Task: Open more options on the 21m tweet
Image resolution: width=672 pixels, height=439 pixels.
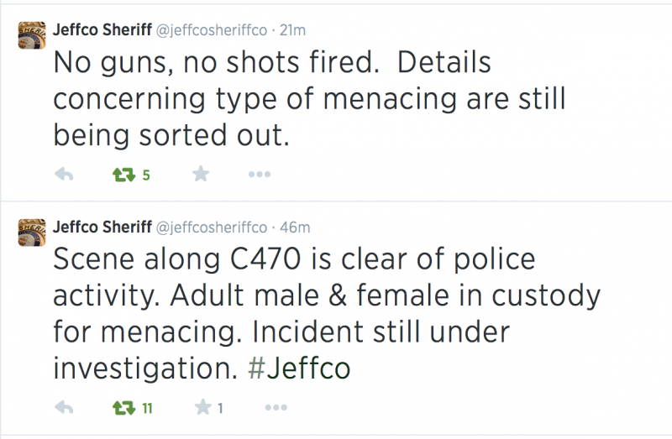Action: point(260,175)
